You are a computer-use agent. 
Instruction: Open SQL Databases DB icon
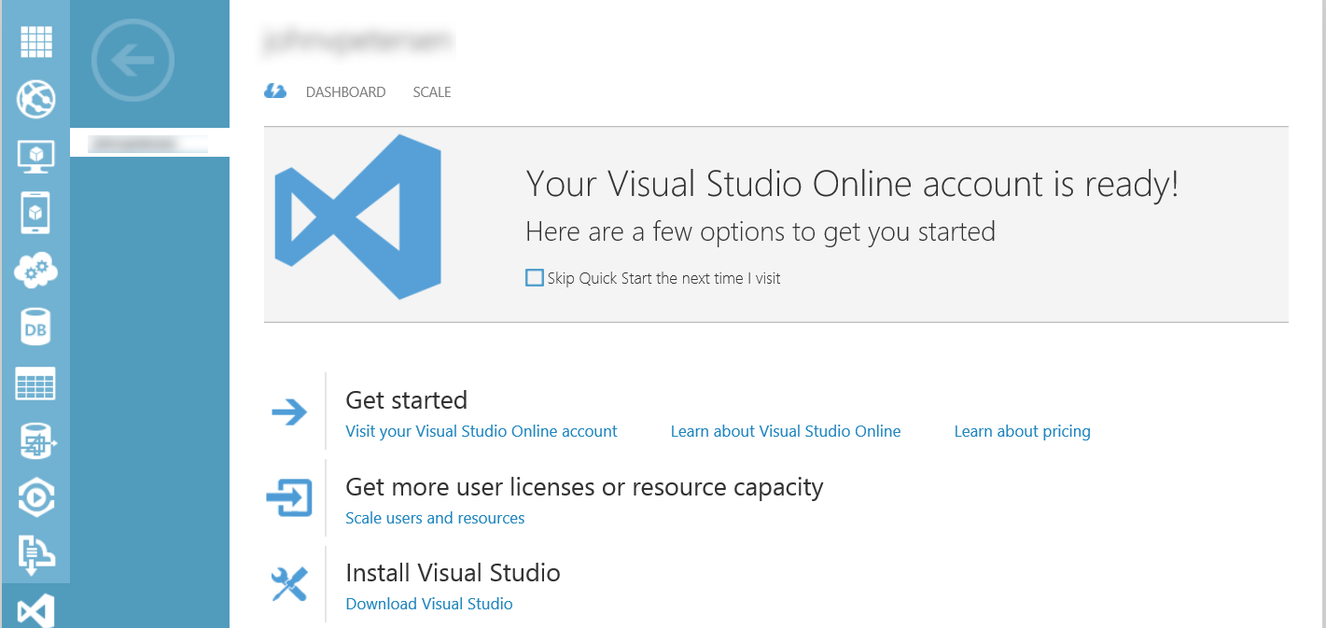(x=35, y=328)
